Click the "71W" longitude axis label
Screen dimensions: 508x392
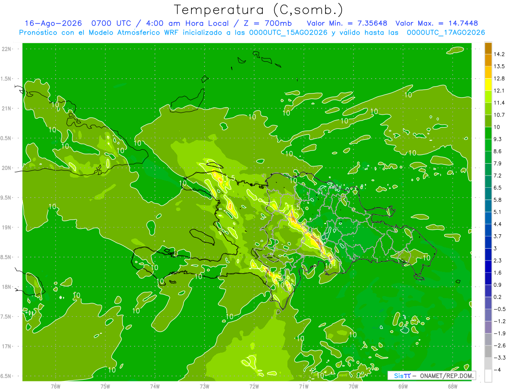coord(304,386)
